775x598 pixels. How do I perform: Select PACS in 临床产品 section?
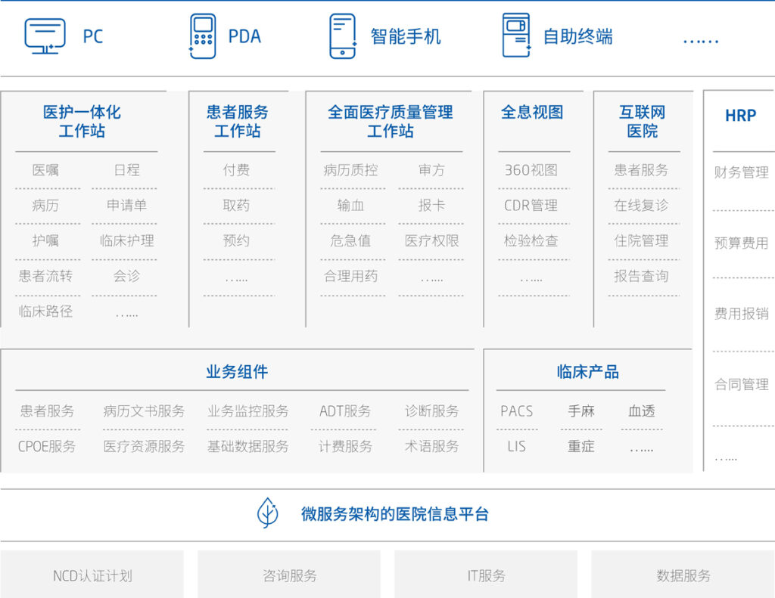point(516,411)
